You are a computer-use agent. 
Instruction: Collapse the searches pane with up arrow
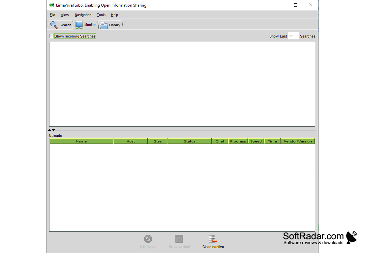click(49, 130)
